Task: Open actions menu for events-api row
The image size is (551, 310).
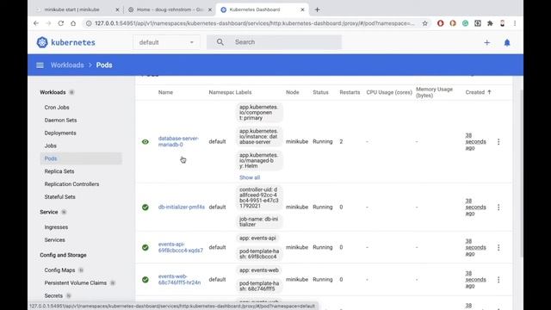Action: 498,247
